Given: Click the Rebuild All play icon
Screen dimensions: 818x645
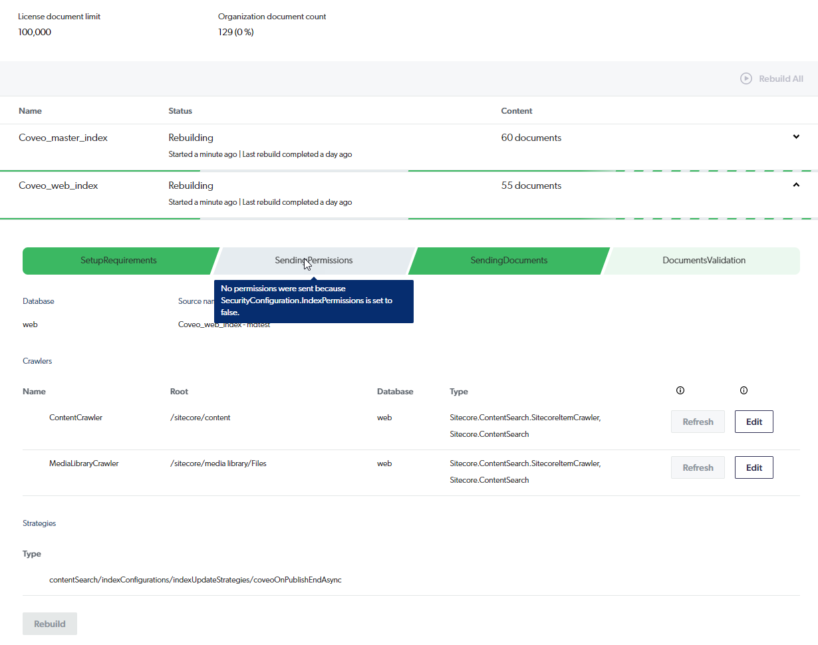Looking at the screenshot, I should pos(746,78).
